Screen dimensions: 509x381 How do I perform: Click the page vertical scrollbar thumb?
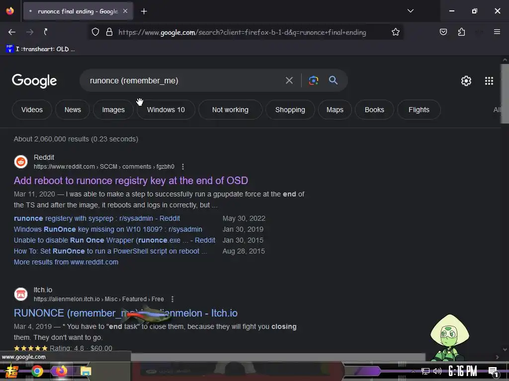coord(505,94)
